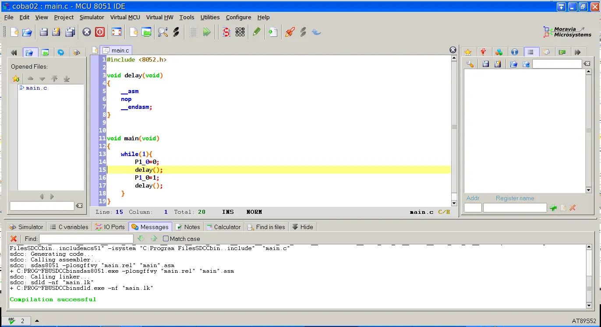Open the Virtual HW menu
This screenshot has width=601, height=327.
coord(160,17)
